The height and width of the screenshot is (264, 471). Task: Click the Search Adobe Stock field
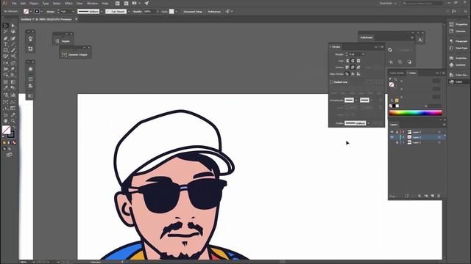[x=422, y=3]
